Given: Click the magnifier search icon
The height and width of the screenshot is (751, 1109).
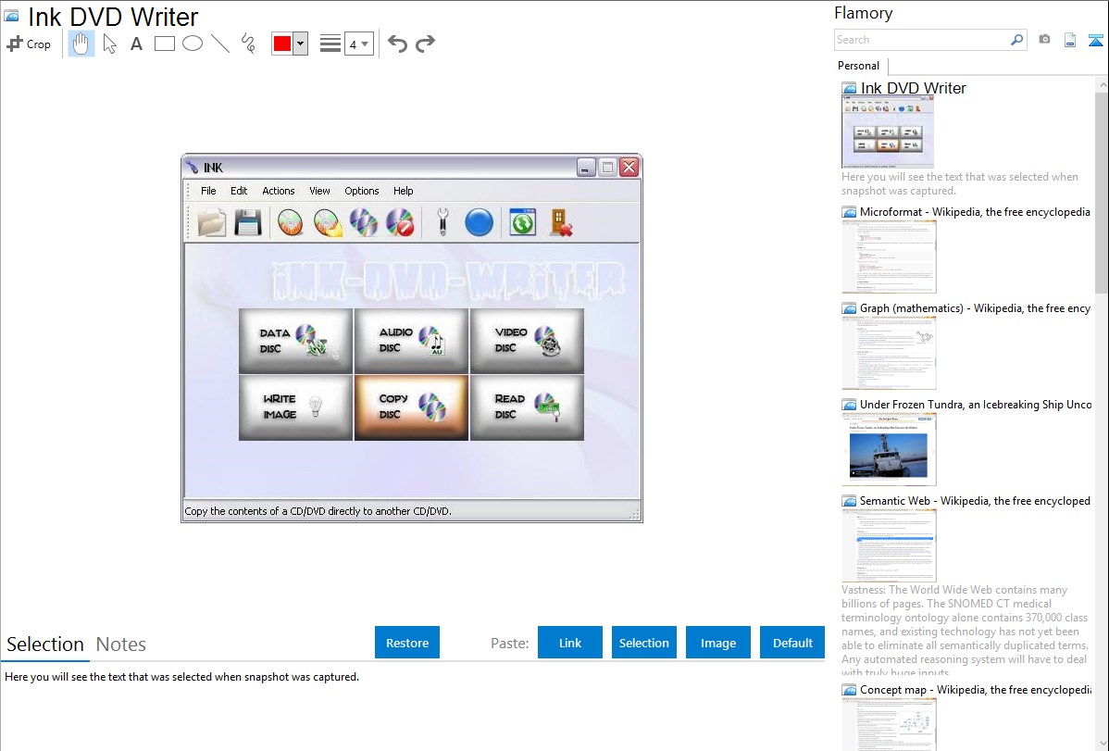Looking at the screenshot, I should (1016, 40).
